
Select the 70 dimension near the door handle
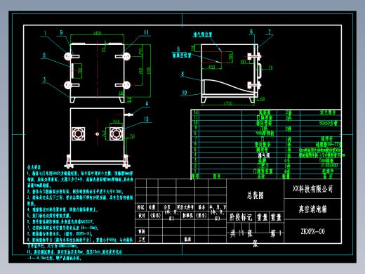pyautogui.click(x=270, y=67)
